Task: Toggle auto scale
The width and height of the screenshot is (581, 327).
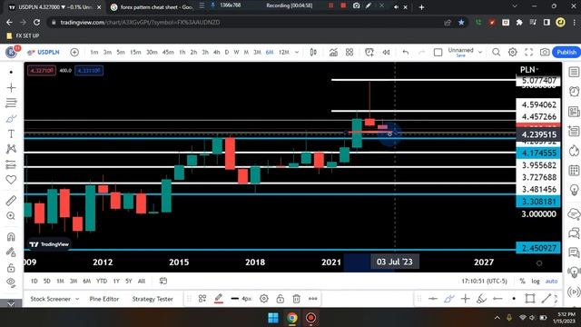Action: 551,281
